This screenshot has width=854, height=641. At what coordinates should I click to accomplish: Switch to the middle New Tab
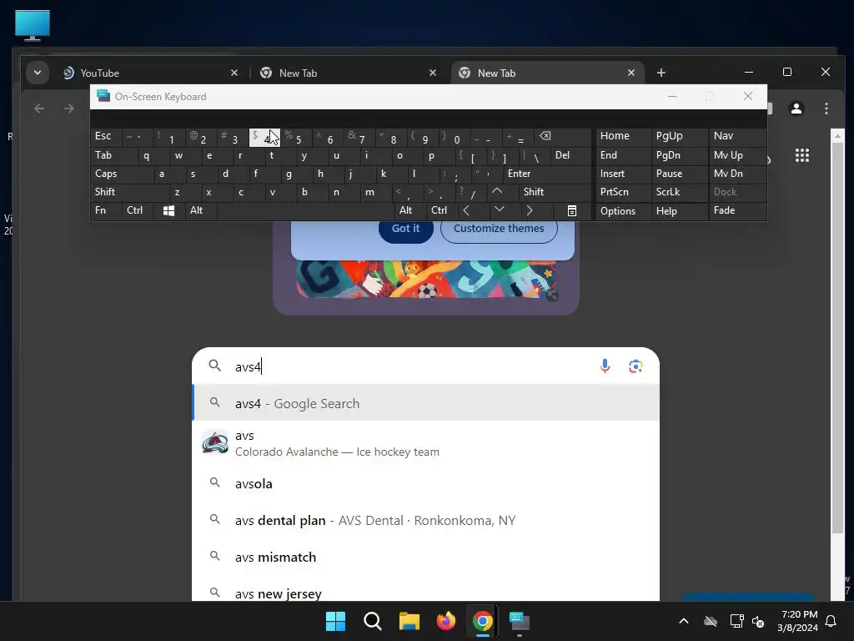pos(349,73)
